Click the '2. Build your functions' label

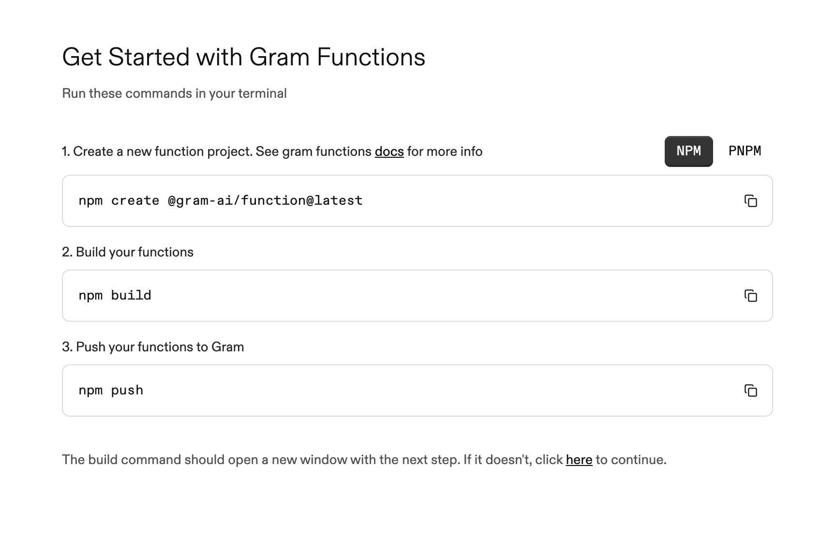tap(128, 252)
